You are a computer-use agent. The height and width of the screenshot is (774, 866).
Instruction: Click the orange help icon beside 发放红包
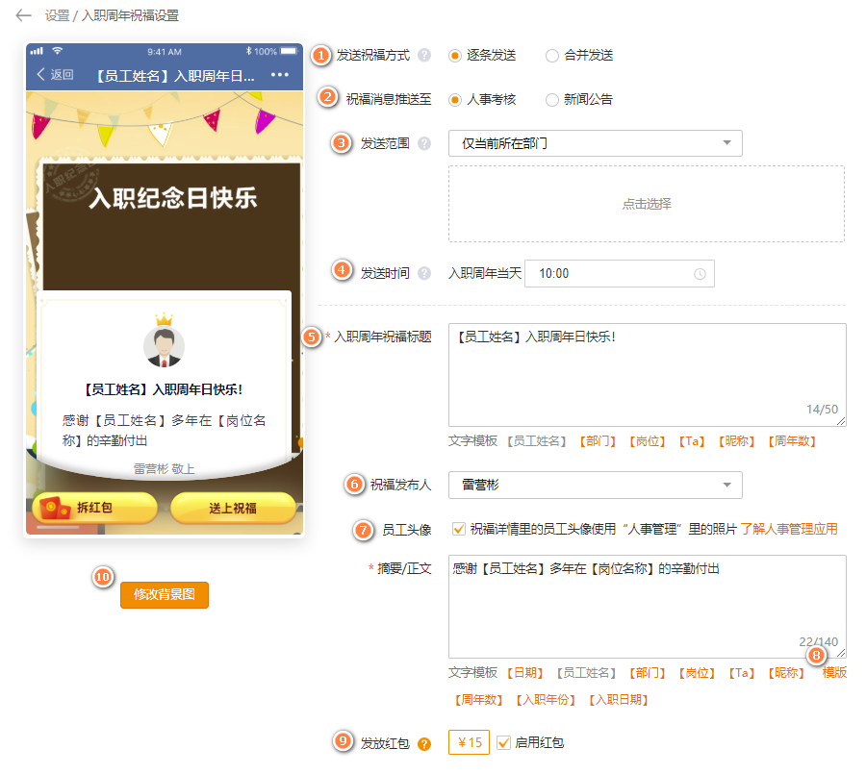click(424, 743)
